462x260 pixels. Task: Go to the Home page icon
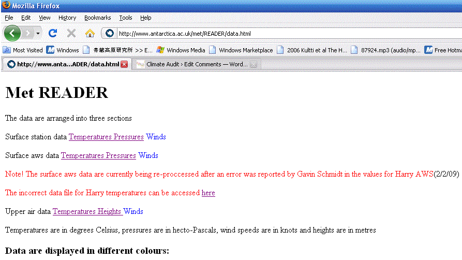click(90, 33)
